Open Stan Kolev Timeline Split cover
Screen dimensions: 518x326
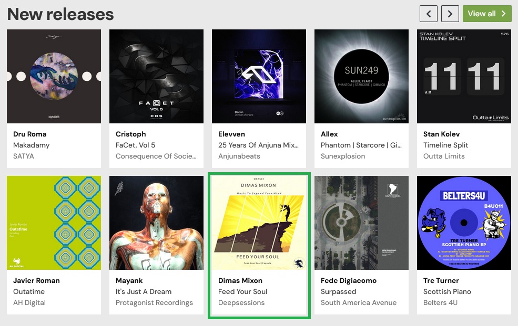tap(464, 77)
